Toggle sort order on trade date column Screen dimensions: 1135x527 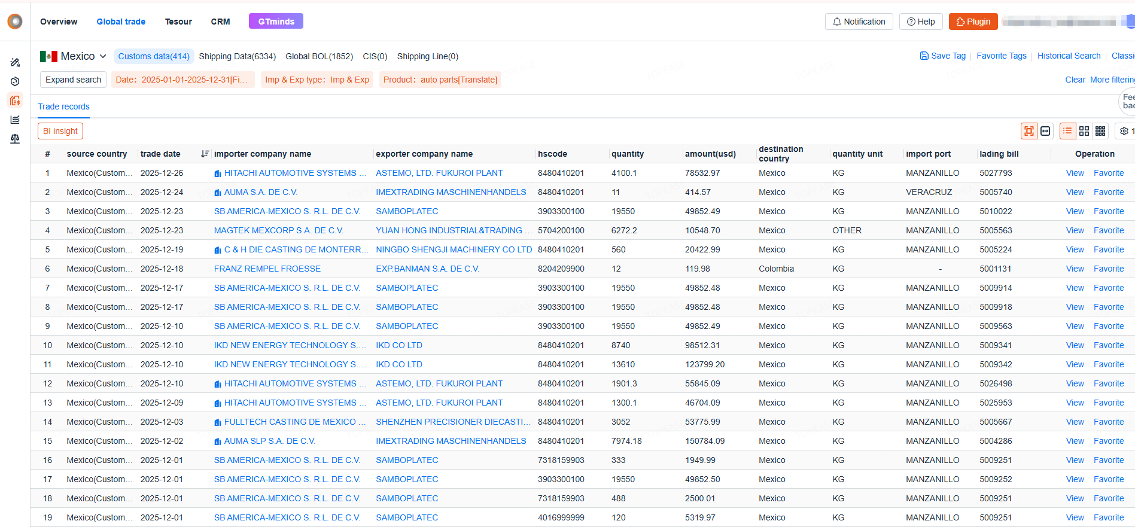(x=205, y=154)
